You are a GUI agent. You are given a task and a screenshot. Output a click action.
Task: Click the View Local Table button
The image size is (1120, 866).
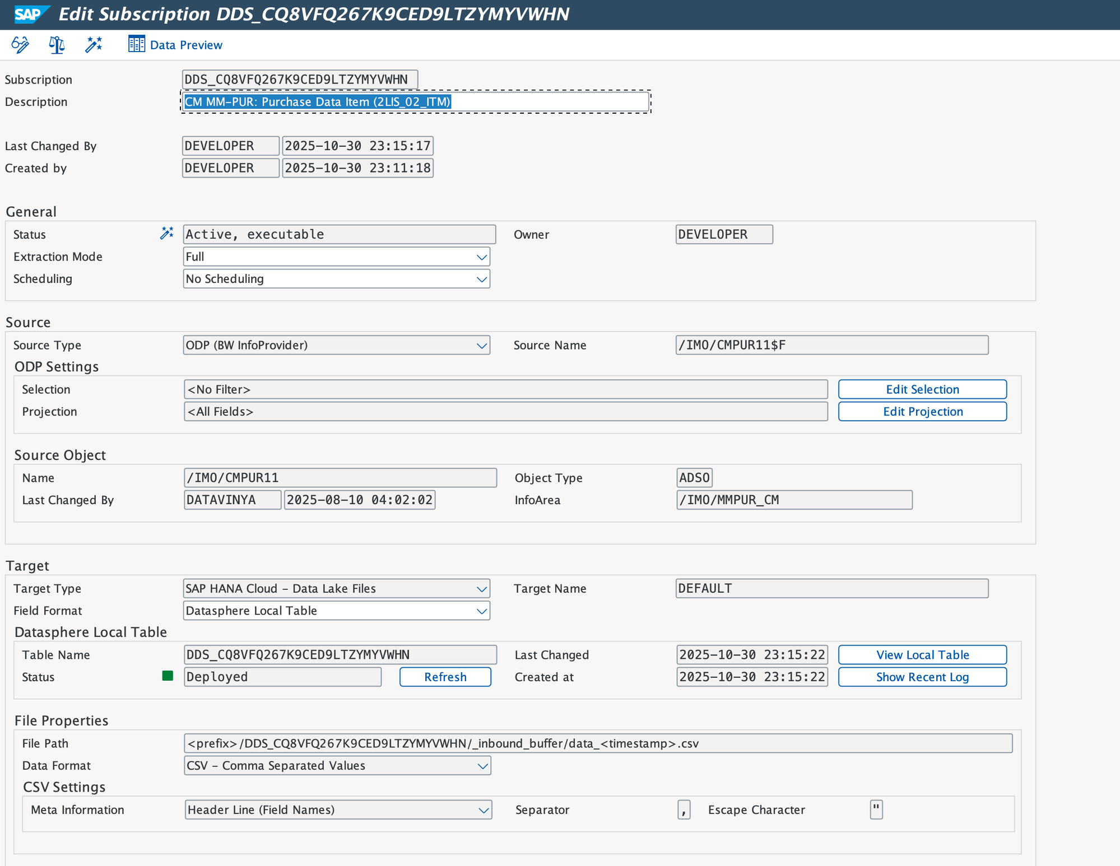coord(922,655)
